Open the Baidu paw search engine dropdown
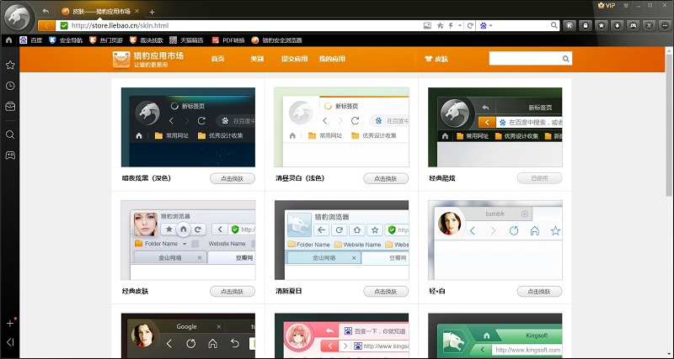674x359 pixels. [486, 26]
